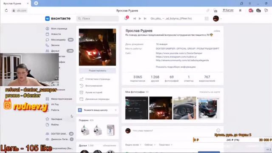Click the Ярослав Руднев profile name heading
Image resolution: width=272 pixels, height=153 pixels.
coord(139,31)
